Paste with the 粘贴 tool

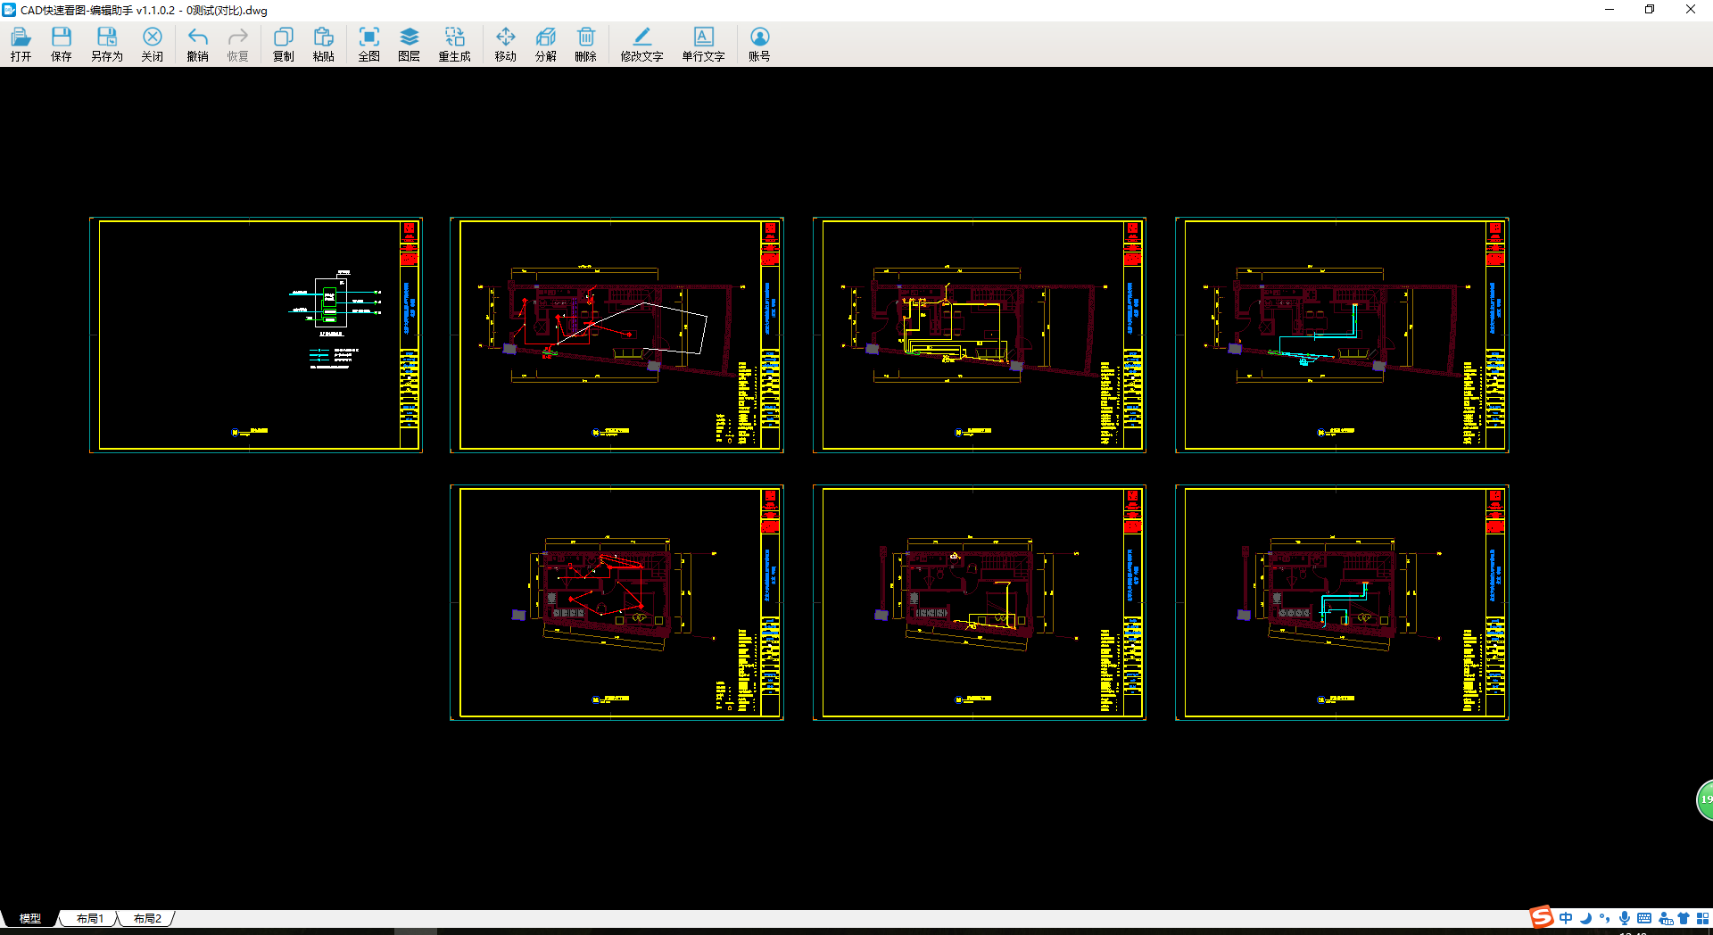pos(323,43)
